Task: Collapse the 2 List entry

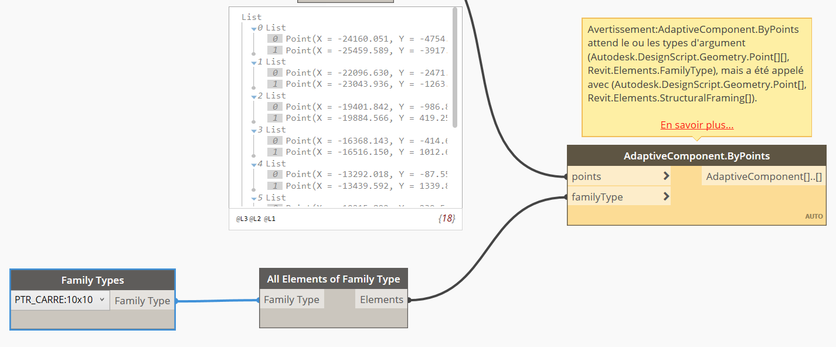Action: [254, 96]
